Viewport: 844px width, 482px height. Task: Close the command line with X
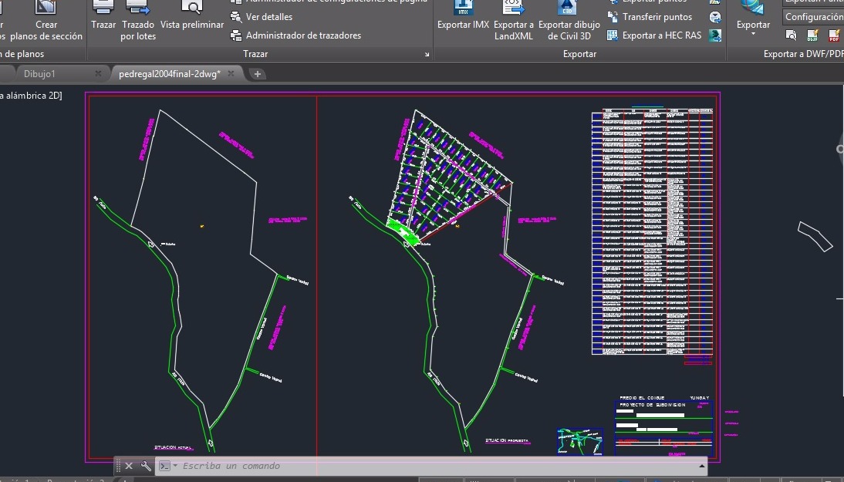(x=129, y=466)
